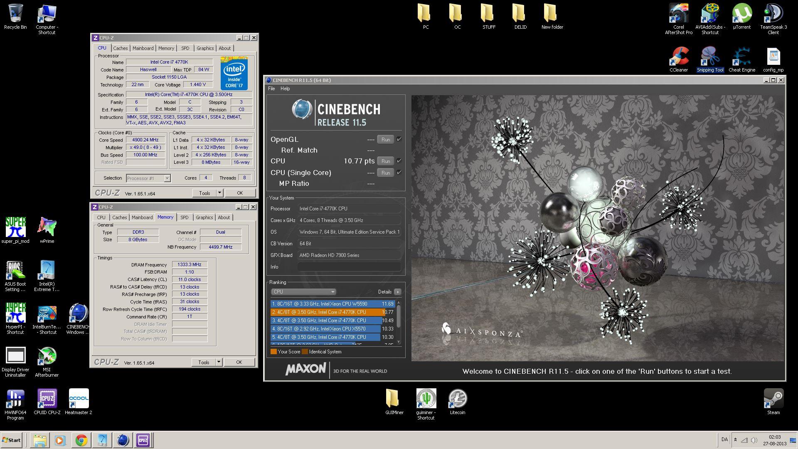Image resolution: width=798 pixels, height=449 pixels.
Task: Switch to Caches tab in top CPU-Z window
Action: point(120,48)
